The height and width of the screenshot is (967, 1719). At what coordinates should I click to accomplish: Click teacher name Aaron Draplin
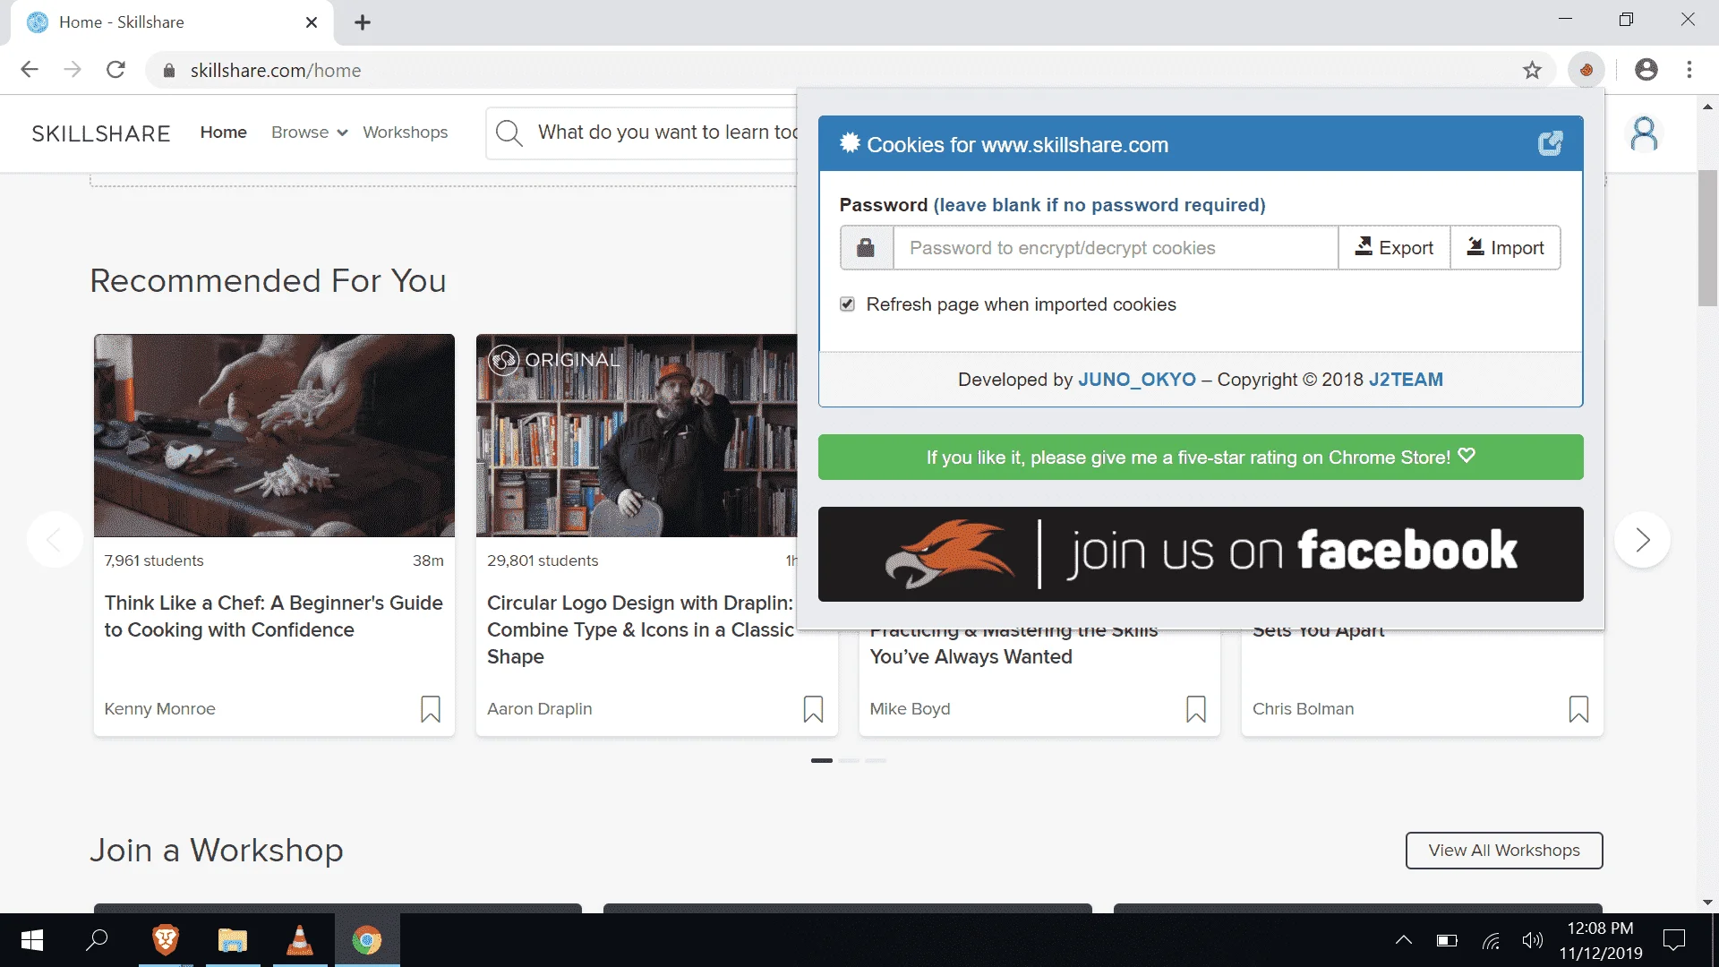click(x=539, y=709)
